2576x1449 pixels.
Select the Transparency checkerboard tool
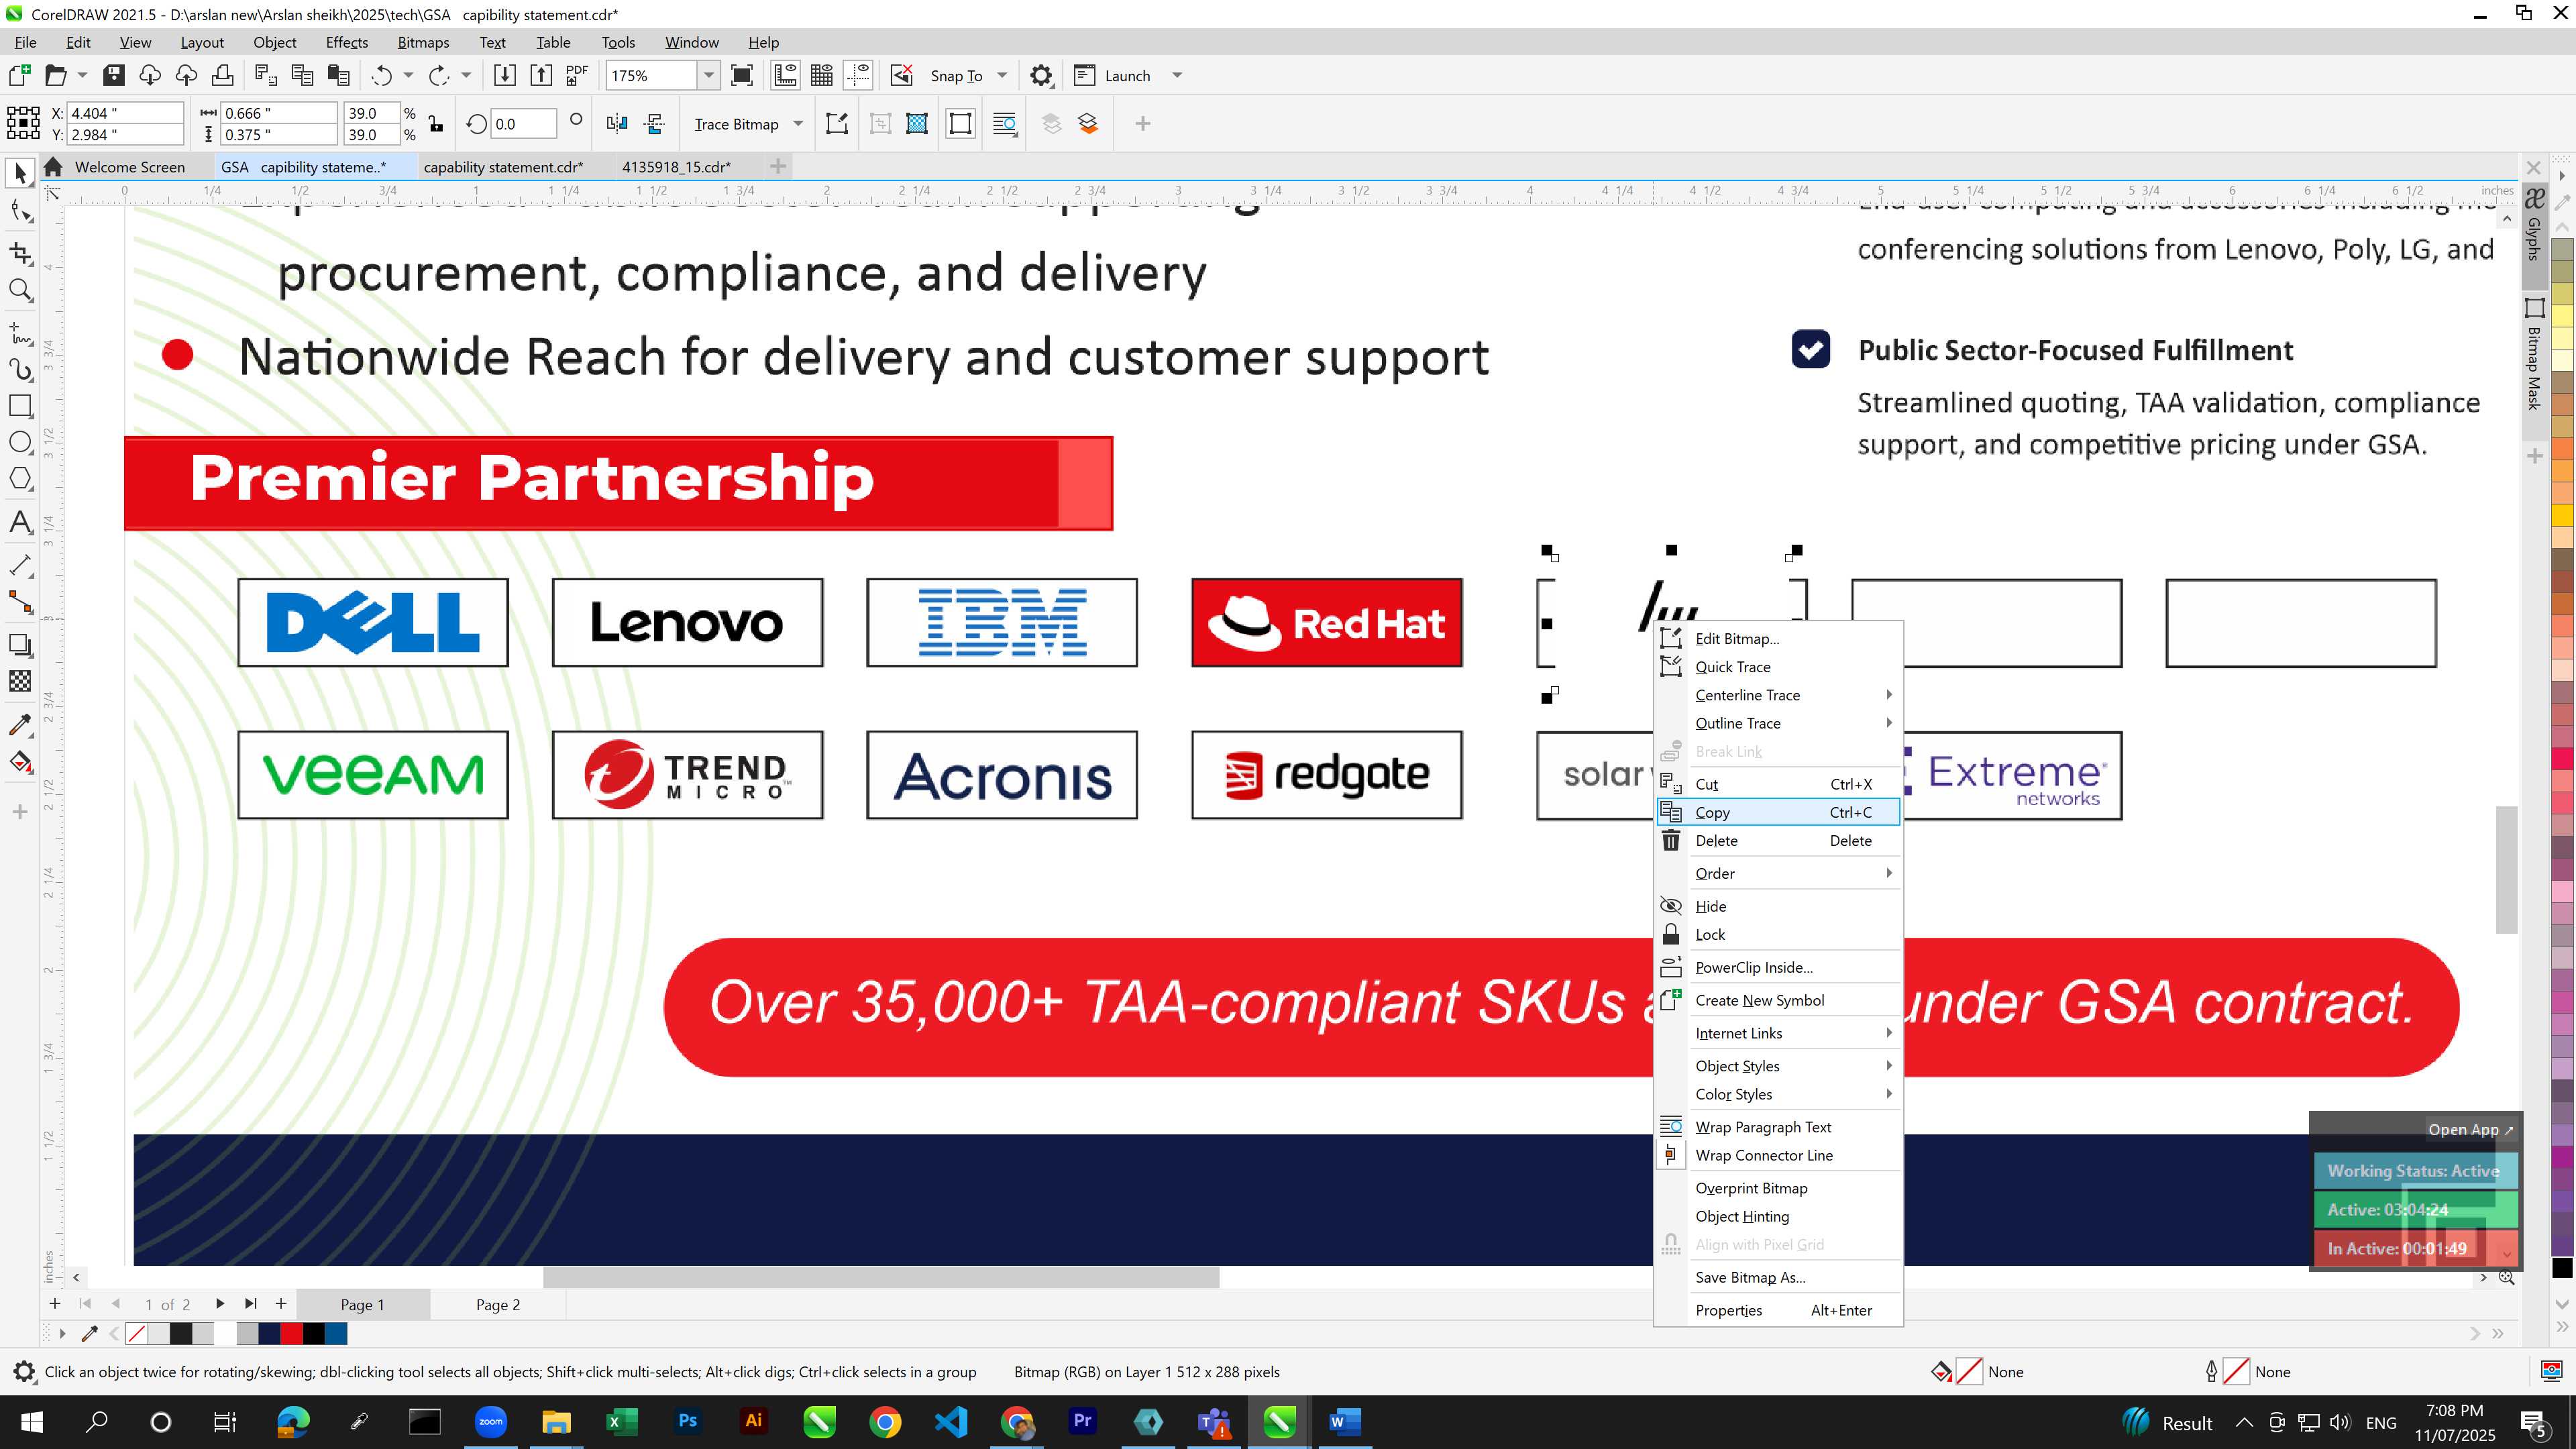pyautogui.click(x=20, y=681)
